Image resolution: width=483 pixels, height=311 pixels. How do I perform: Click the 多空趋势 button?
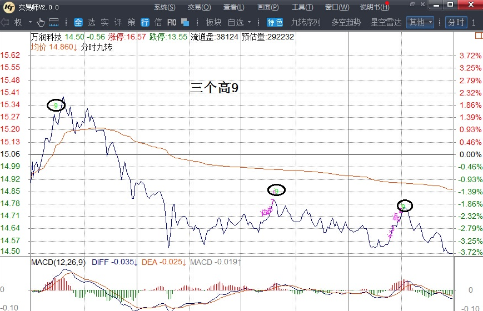click(346, 22)
